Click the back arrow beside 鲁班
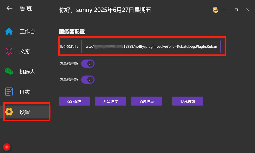255x153 pixels. pyautogui.click(x=10, y=8)
